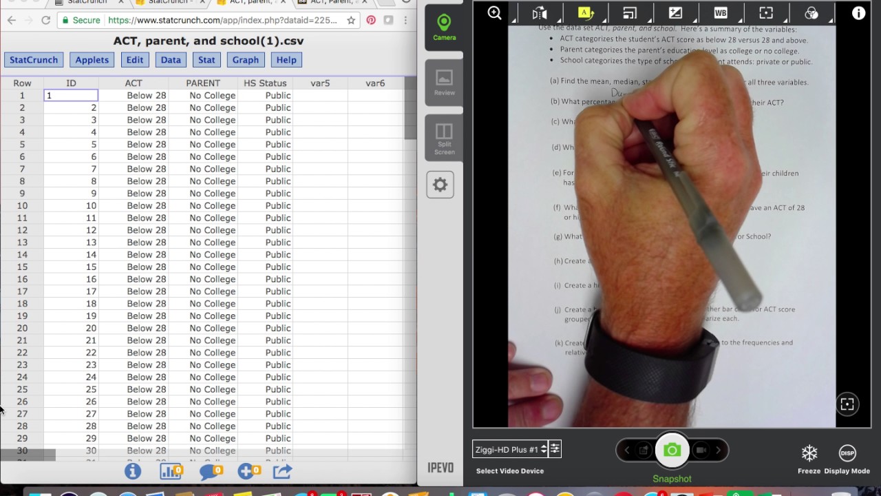Click the fullscreen focus icon on camera view

[x=847, y=404]
